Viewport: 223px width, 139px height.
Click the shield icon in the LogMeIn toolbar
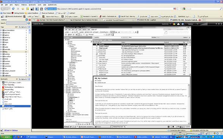(x=182, y=24)
